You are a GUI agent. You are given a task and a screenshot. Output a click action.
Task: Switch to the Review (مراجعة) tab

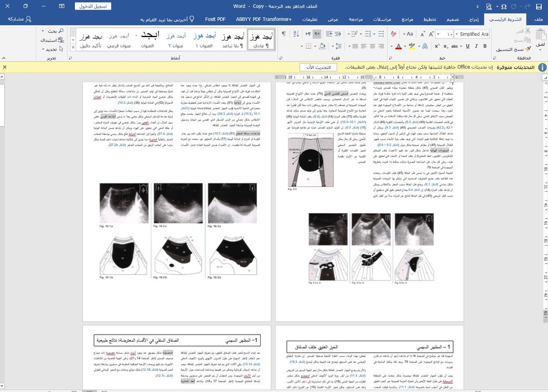pyautogui.click(x=356, y=19)
